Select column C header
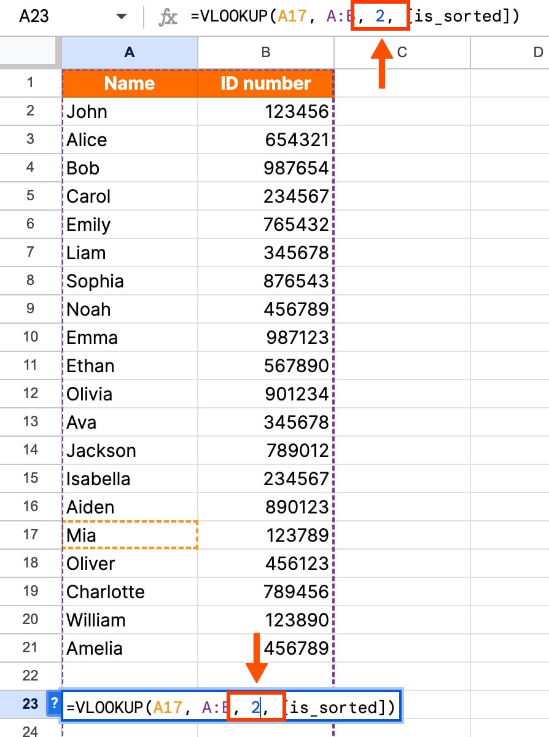 pyautogui.click(x=402, y=53)
